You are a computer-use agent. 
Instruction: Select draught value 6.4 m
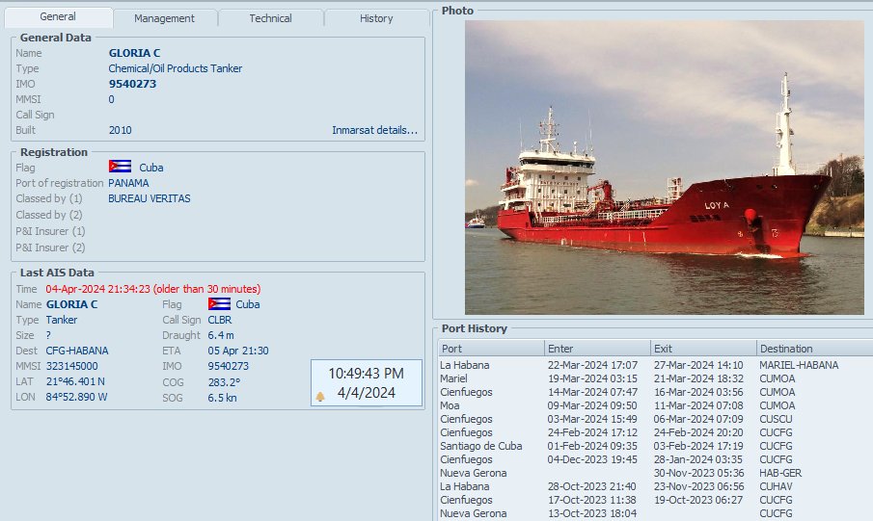coord(221,335)
